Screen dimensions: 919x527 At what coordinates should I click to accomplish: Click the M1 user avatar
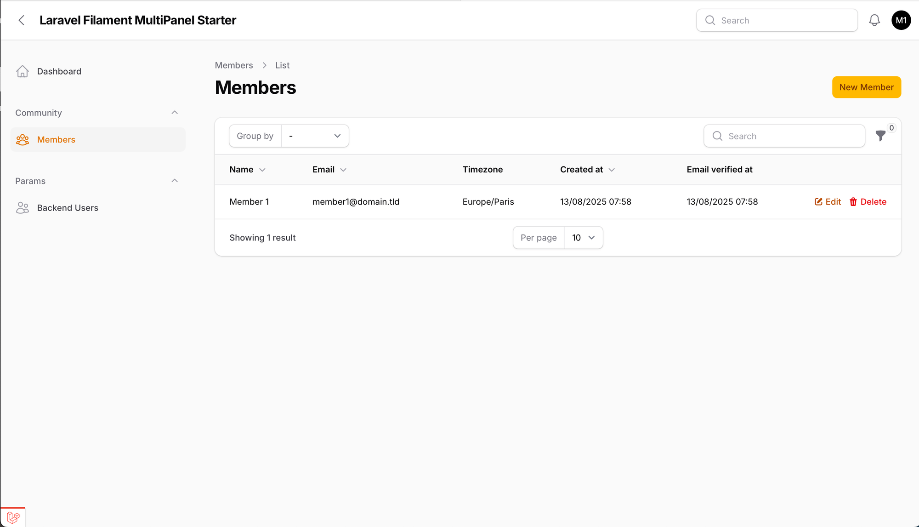(x=901, y=20)
